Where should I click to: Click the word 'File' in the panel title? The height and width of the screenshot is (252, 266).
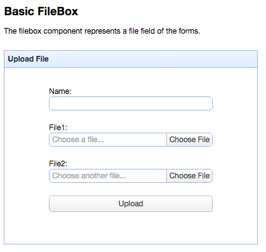point(42,59)
